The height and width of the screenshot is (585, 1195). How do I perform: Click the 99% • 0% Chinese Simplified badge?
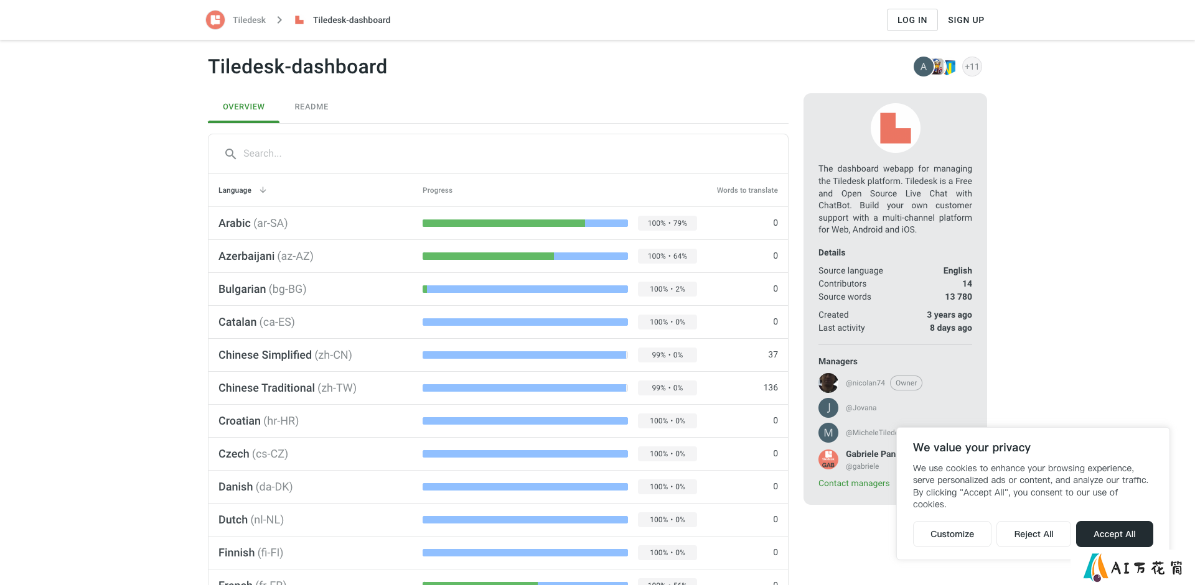(667, 355)
